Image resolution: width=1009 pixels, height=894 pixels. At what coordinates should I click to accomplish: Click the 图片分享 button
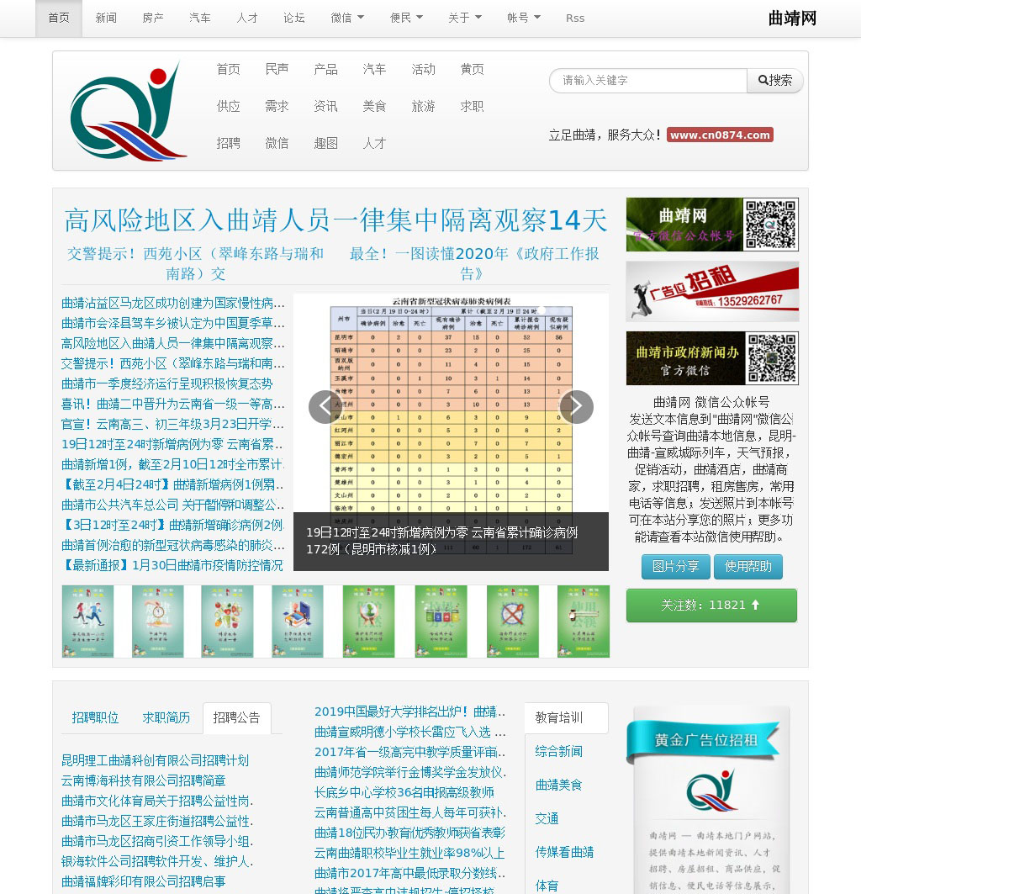pyautogui.click(x=675, y=567)
